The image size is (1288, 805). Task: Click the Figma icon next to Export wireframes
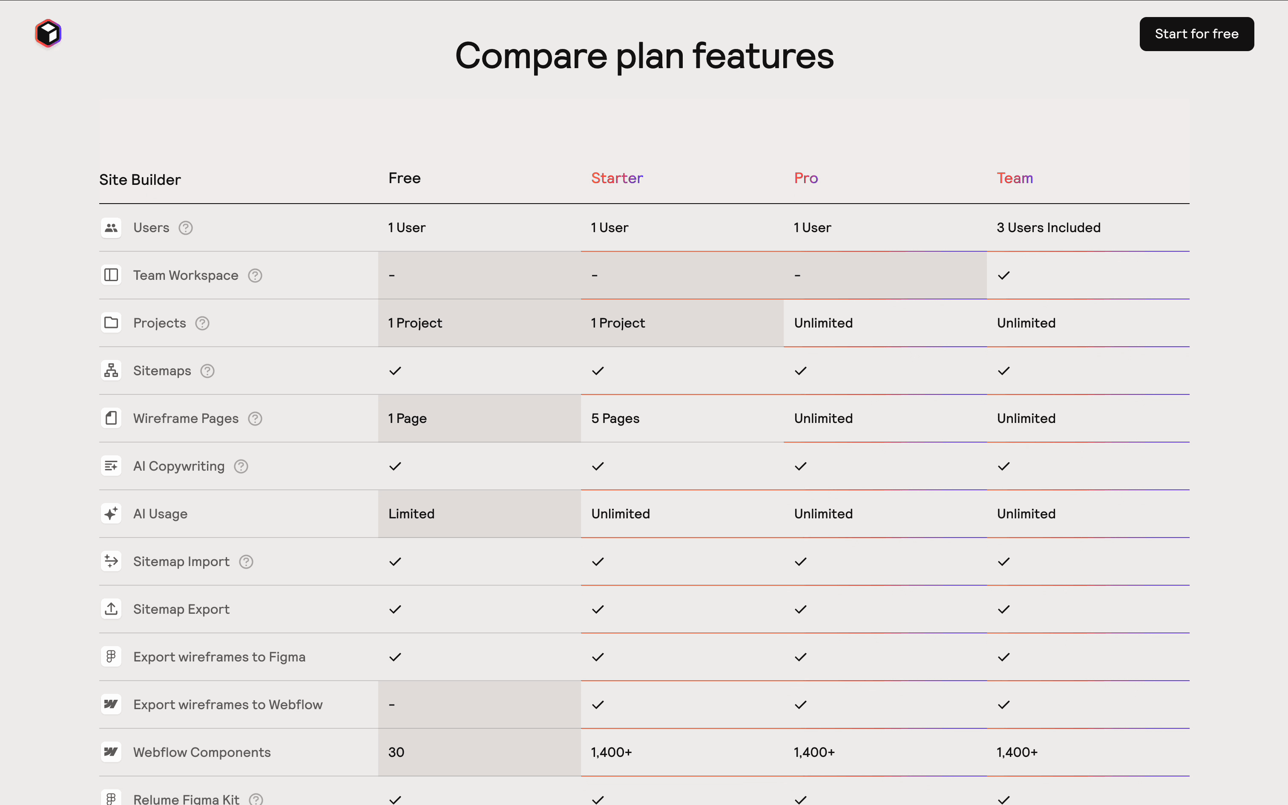111,656
